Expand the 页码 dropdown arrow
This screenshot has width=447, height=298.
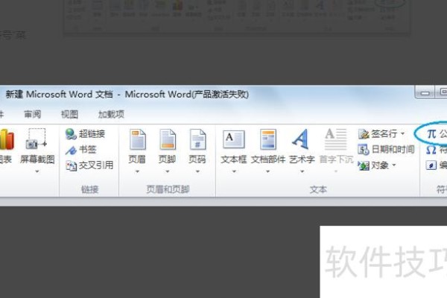point(197,171)
